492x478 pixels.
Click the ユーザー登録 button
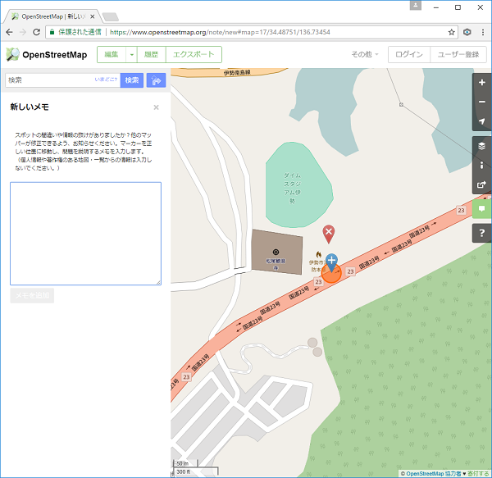click(458, 55)
